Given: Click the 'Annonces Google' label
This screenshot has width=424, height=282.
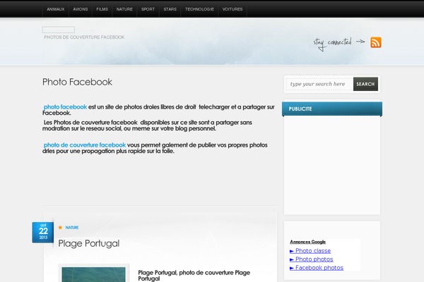Looking at the screenshot, I should [x=307, y=242].
